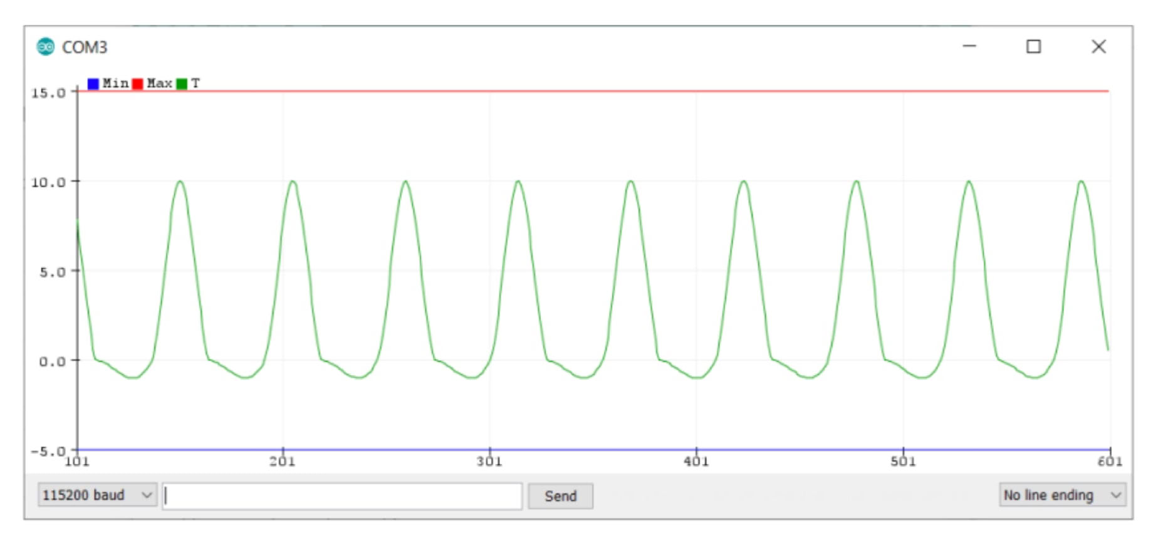Focus the serial message input field

point(342,496)
